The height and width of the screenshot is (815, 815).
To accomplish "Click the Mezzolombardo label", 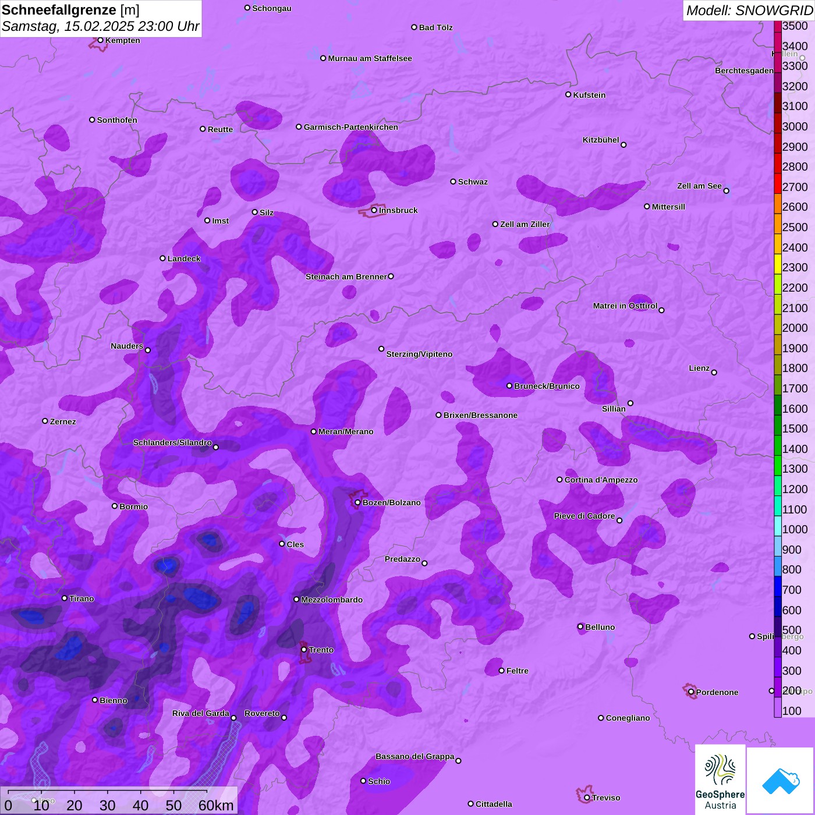I will [332, 600].
